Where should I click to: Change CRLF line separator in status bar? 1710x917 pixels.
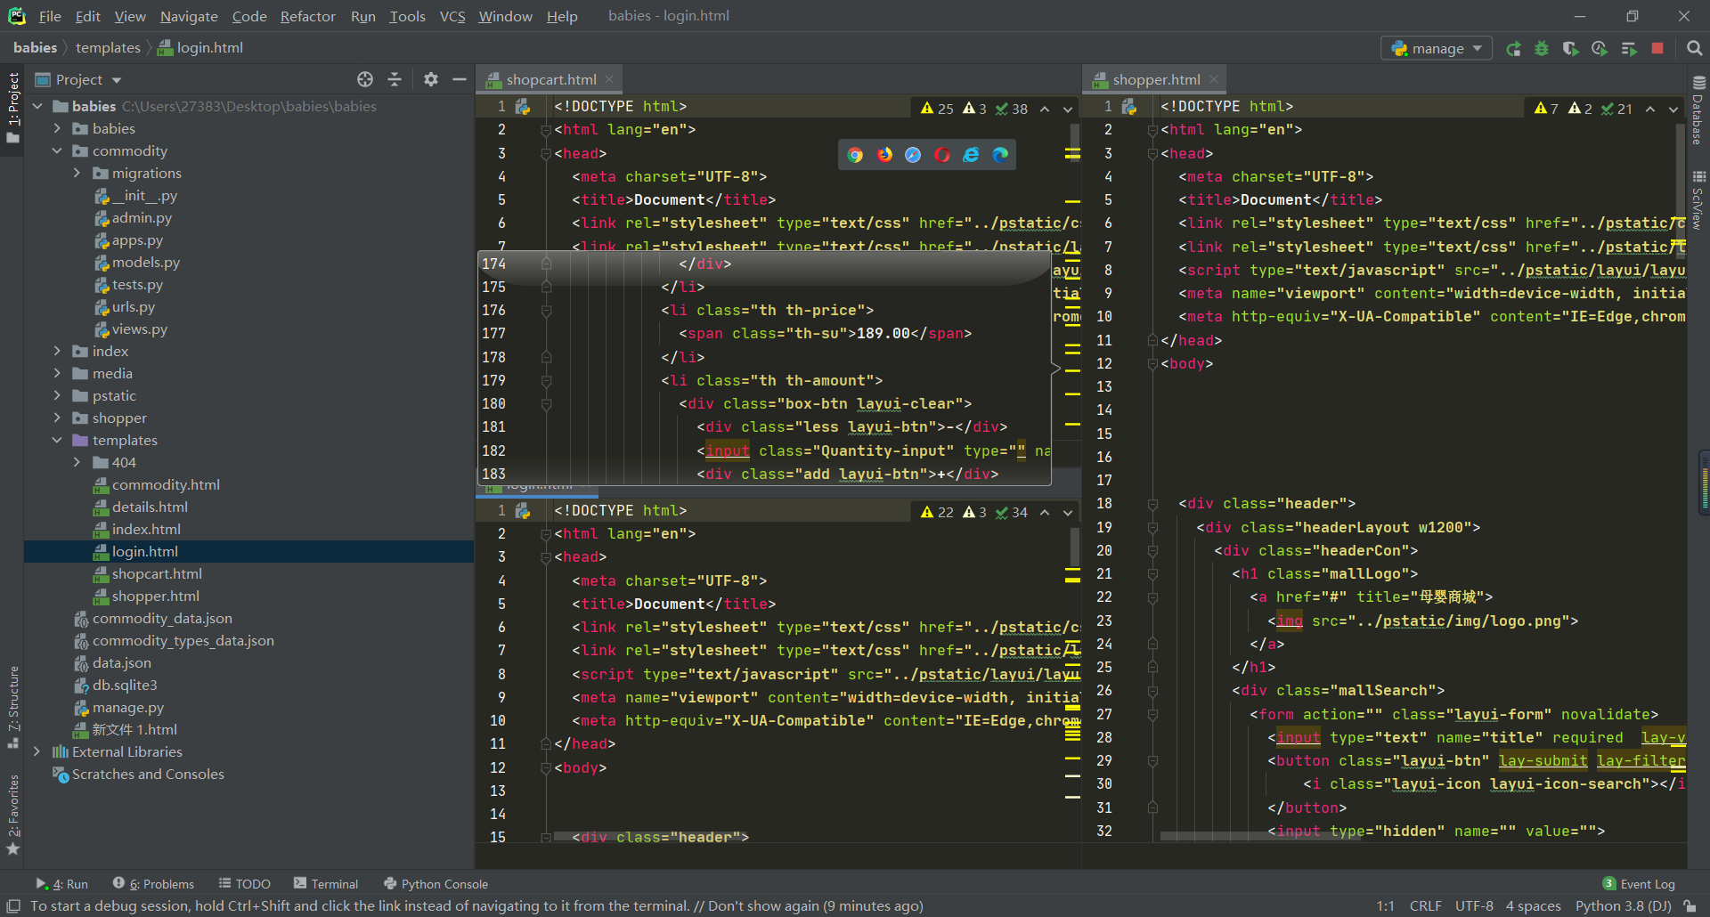point(1425,906)
